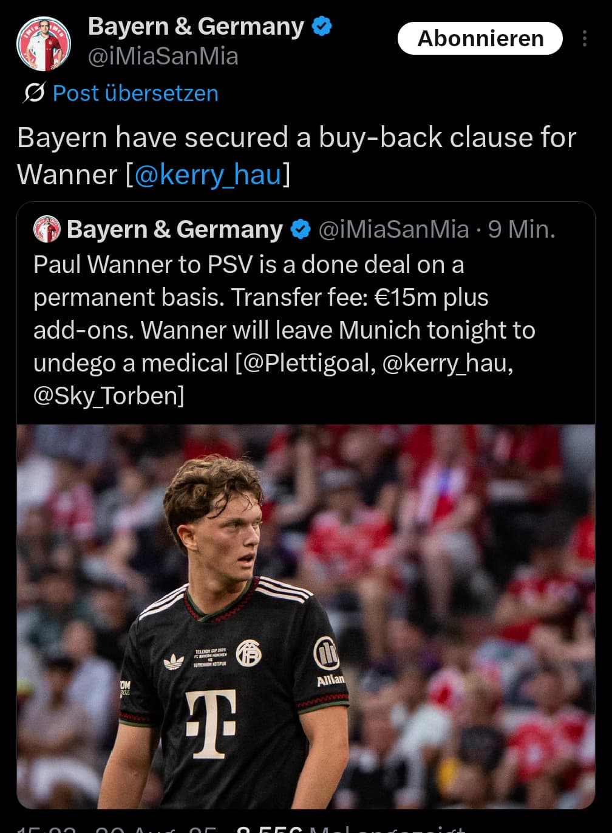This screenshot has width=612, height=833.
Task: Click the post date at the bottom
Action: click(117, 828)
